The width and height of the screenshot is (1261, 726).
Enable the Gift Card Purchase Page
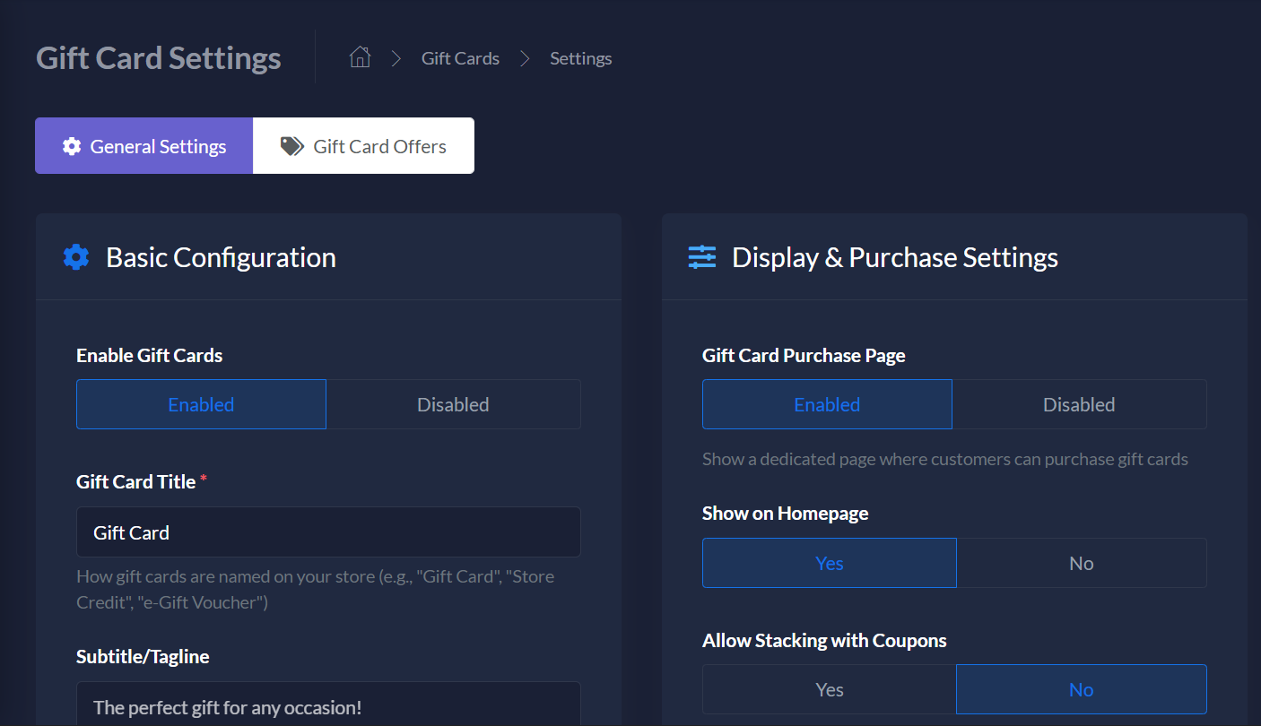(x=827, y=404)
